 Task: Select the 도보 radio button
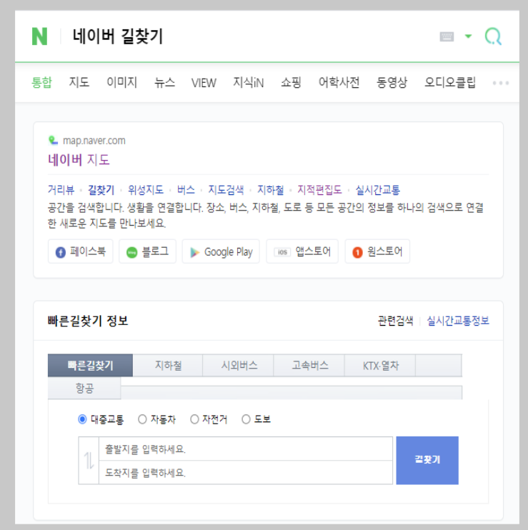point(246,419)
